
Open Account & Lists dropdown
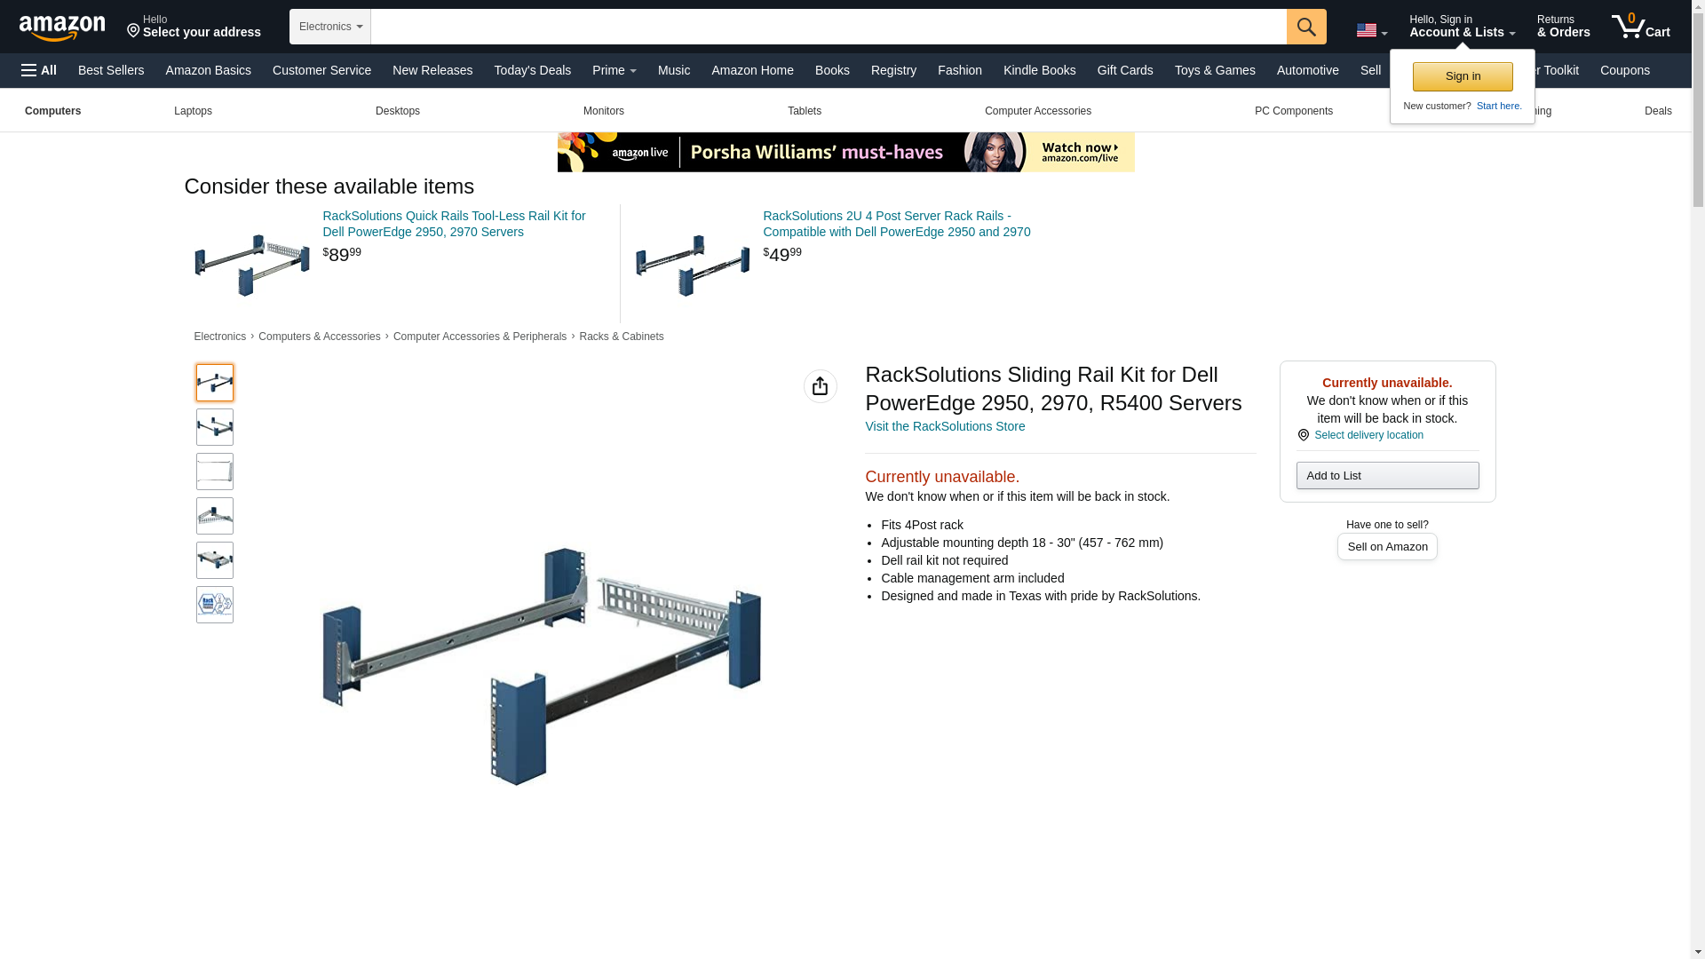pyautogui.click(x=1462, y=26)
